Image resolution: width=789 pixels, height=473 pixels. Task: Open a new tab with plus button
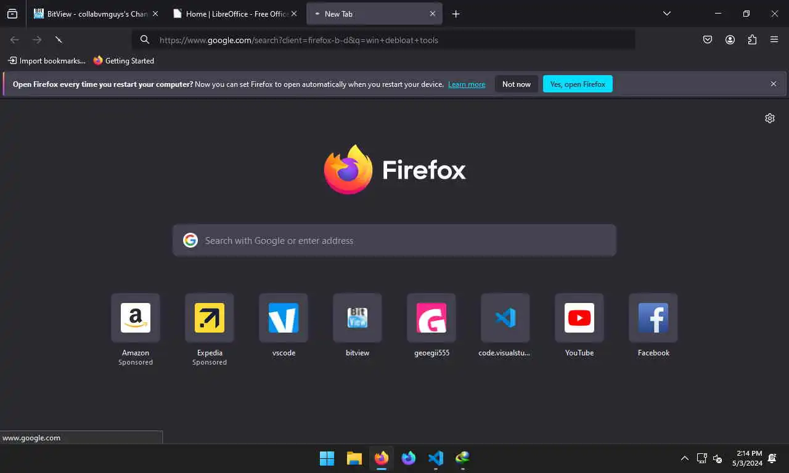tap(456, 14)
